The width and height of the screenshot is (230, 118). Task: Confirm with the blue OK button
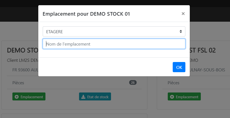click(179, 67)
